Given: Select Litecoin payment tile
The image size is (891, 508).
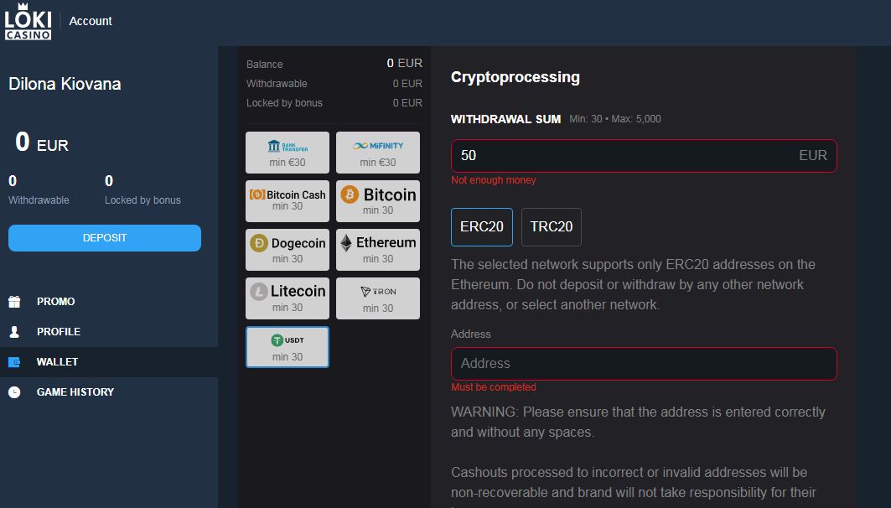Looking at the screenshot, I should [287, 298].
